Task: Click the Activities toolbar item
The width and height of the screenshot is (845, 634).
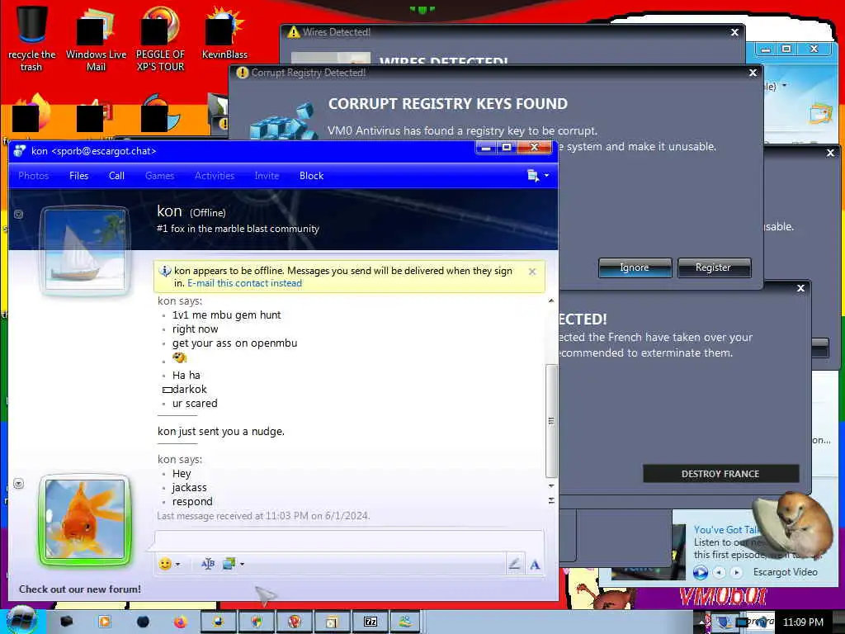Action: point(215,176)
